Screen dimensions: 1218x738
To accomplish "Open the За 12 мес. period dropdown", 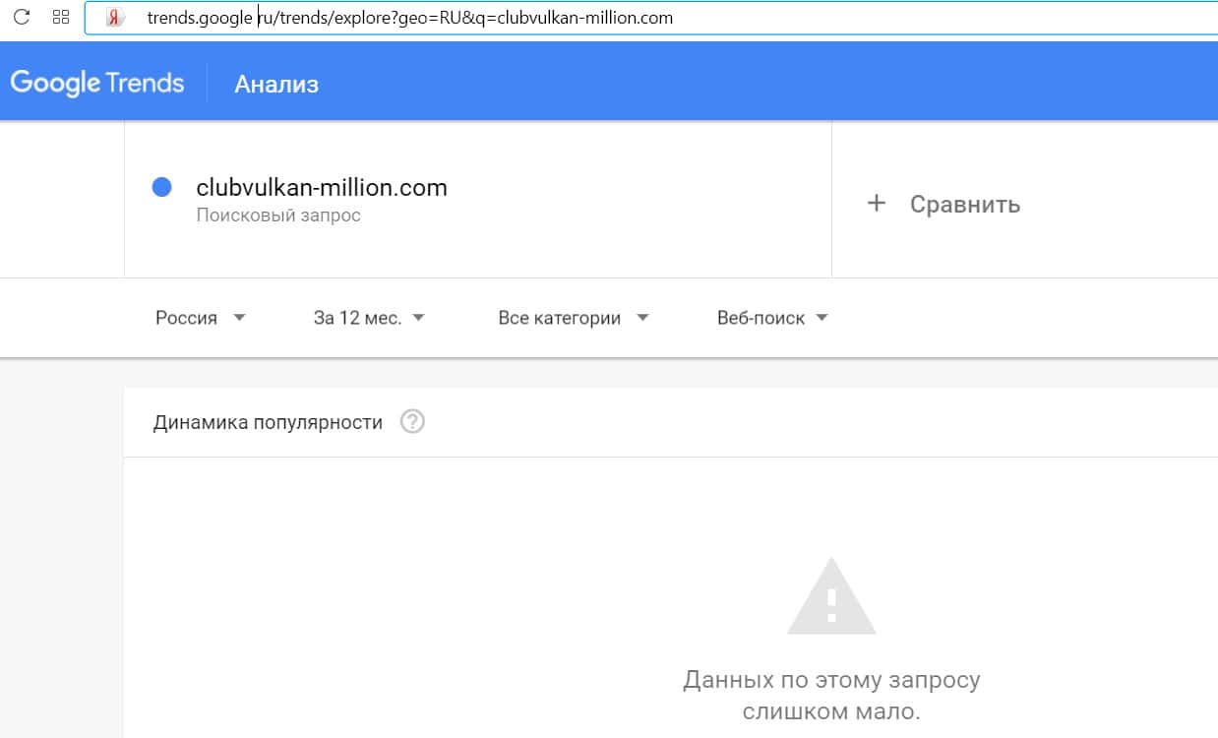I will click(368, 318).
